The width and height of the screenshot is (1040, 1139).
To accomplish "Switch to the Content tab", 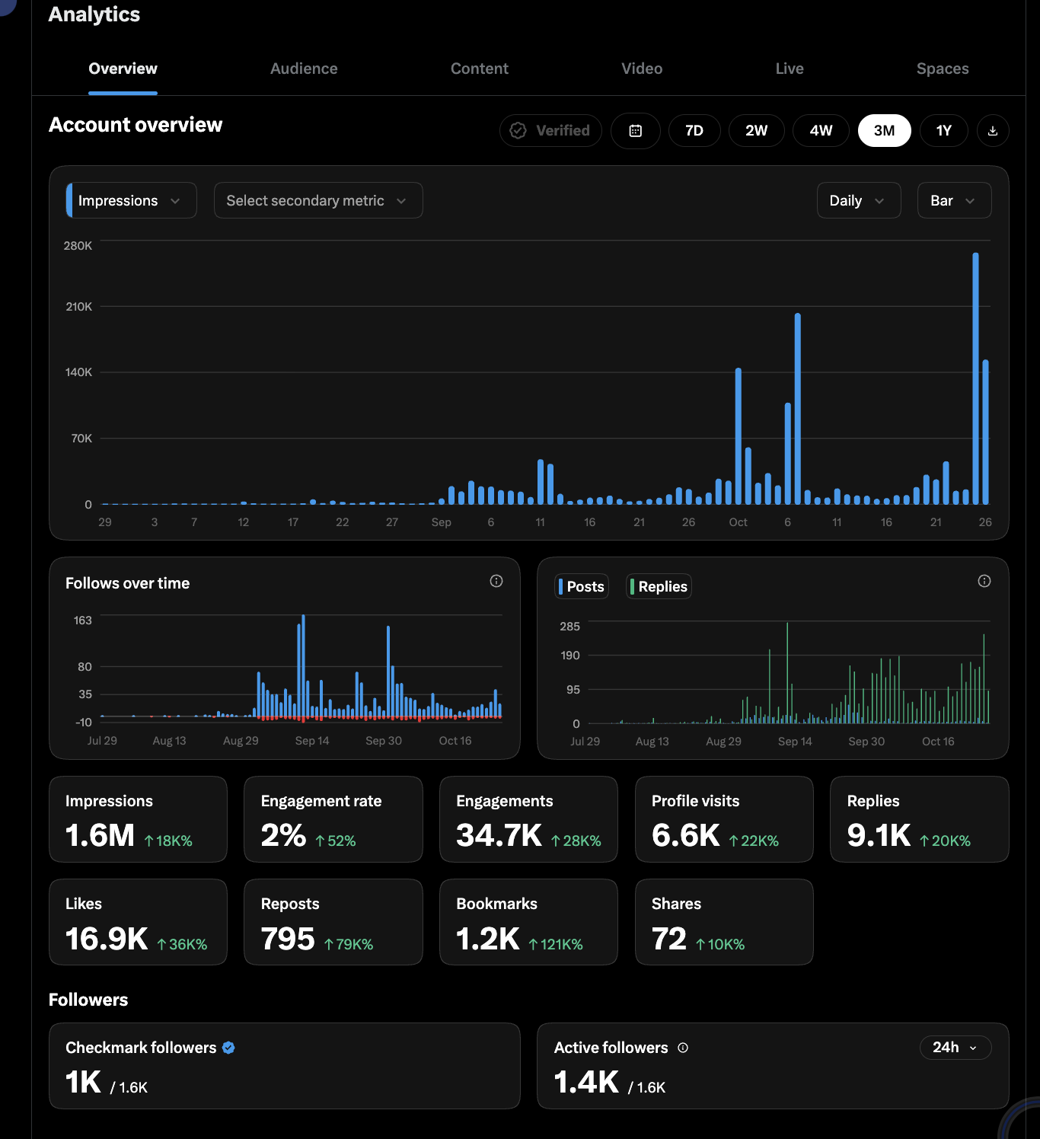I will point(480,69).
